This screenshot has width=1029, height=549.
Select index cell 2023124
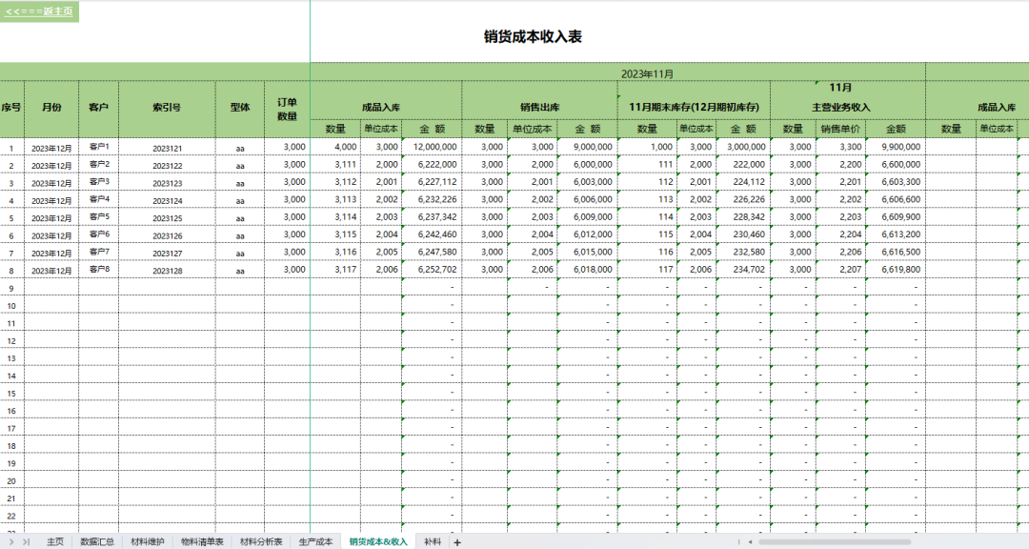tap(168, 201)
